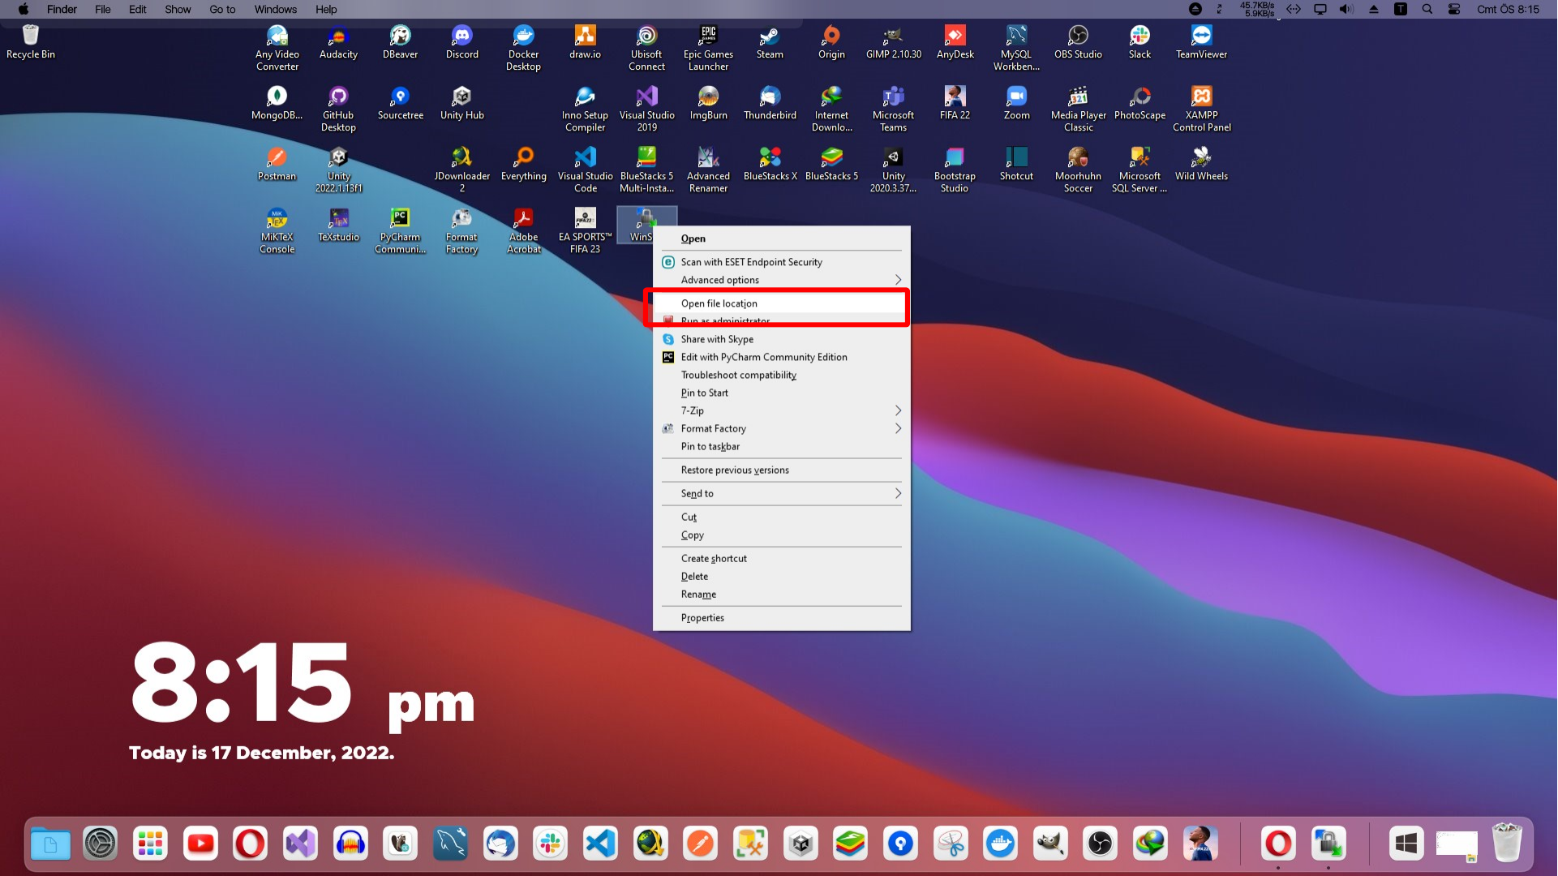Select the OBS Studio desktop icon
This screenshot has height=876, width=1558.
pyautogui.click(x=1078, y=42)
